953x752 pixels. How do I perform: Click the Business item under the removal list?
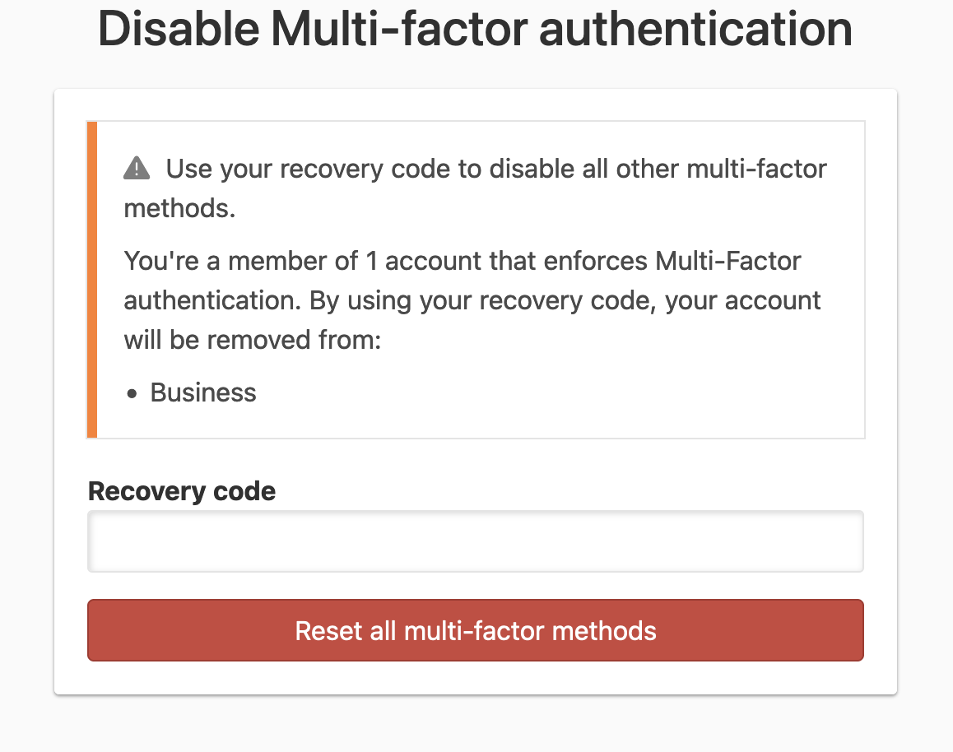(x=202, y=393)
